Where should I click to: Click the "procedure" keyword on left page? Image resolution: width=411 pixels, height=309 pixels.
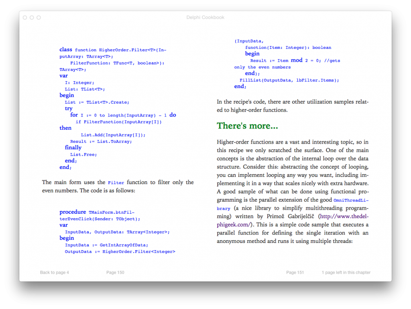point(73,212)
